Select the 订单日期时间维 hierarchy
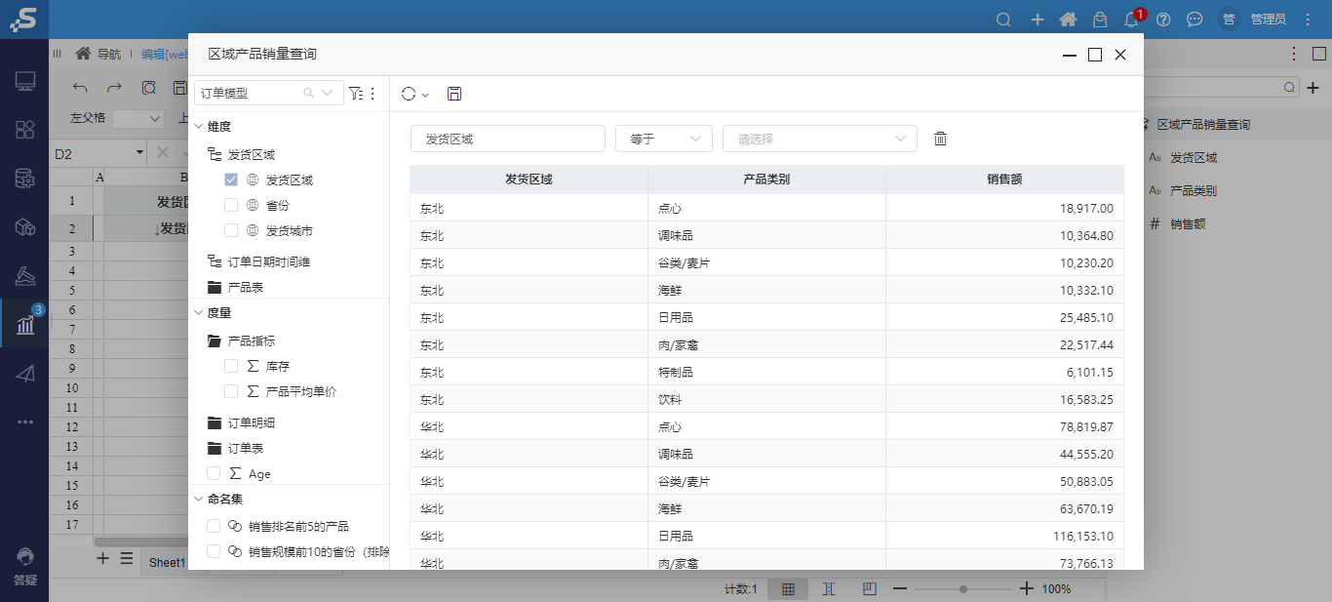 259,262
